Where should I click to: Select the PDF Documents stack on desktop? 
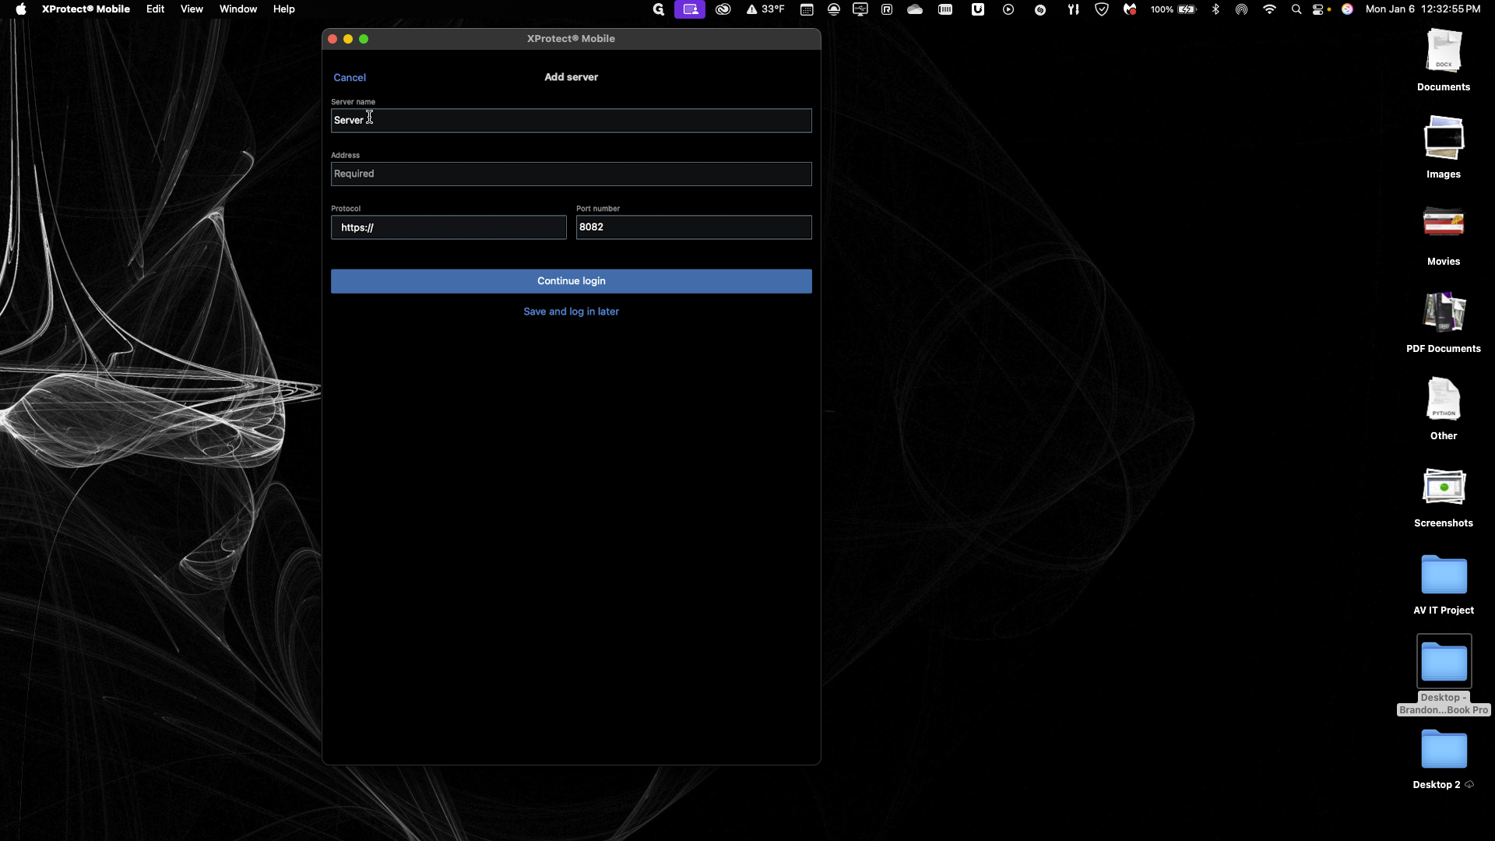[1444, 322]
